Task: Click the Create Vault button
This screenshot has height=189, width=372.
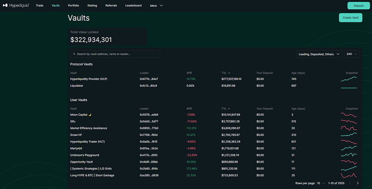Action: click(x=350, y=17)
